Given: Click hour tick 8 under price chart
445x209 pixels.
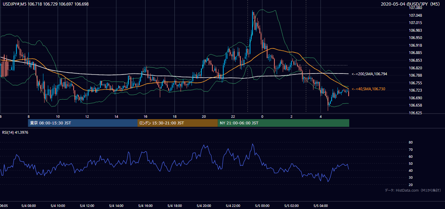Looking at the screenshot, I should pyautogui.click(x=29, y=116).
